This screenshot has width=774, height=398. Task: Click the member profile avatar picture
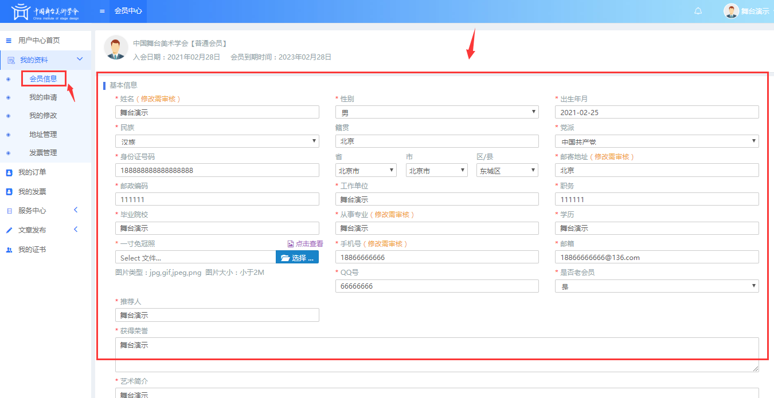click(x=116, y=48)
